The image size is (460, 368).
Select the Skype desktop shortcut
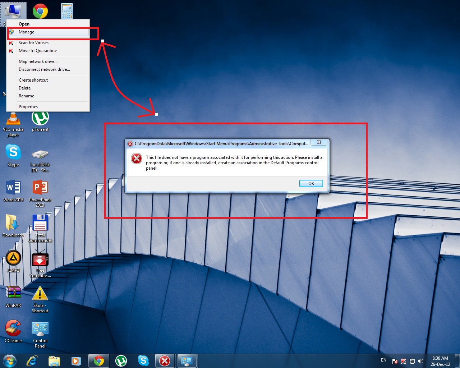tap(13, 156)
